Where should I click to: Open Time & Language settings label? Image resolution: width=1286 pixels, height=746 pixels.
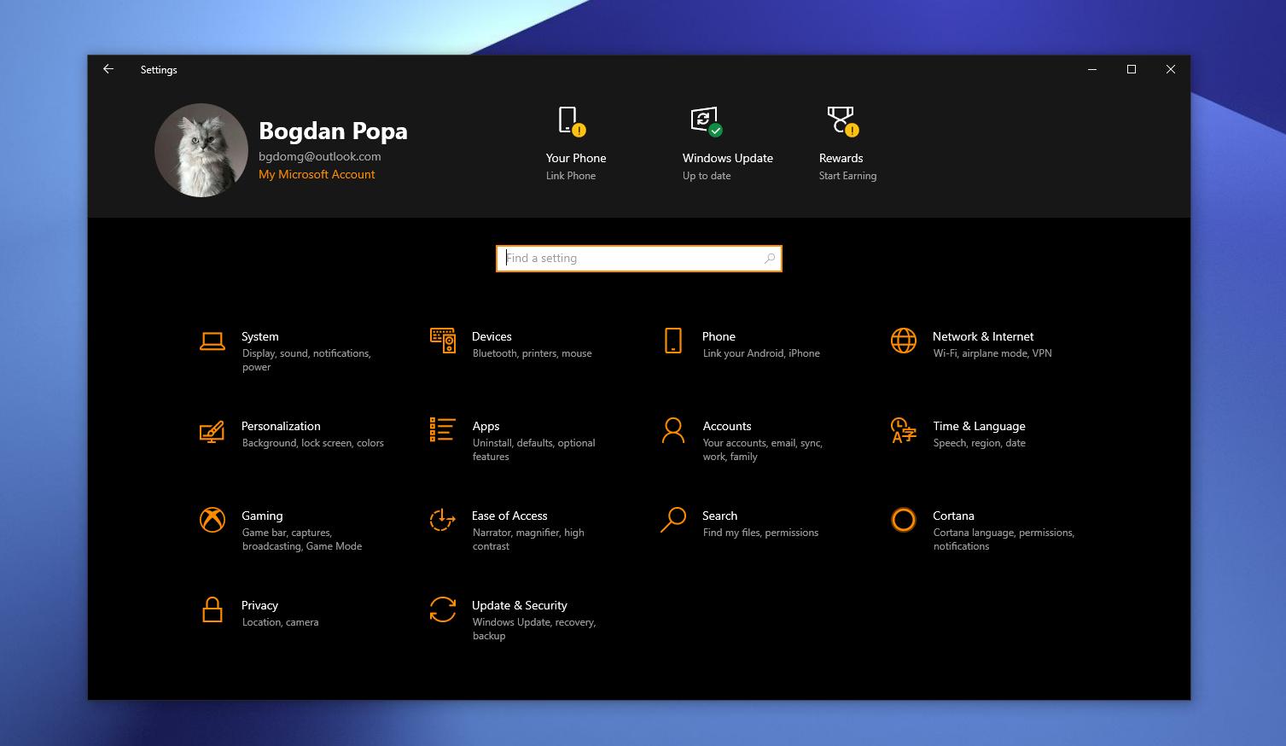tap(979, 427)
